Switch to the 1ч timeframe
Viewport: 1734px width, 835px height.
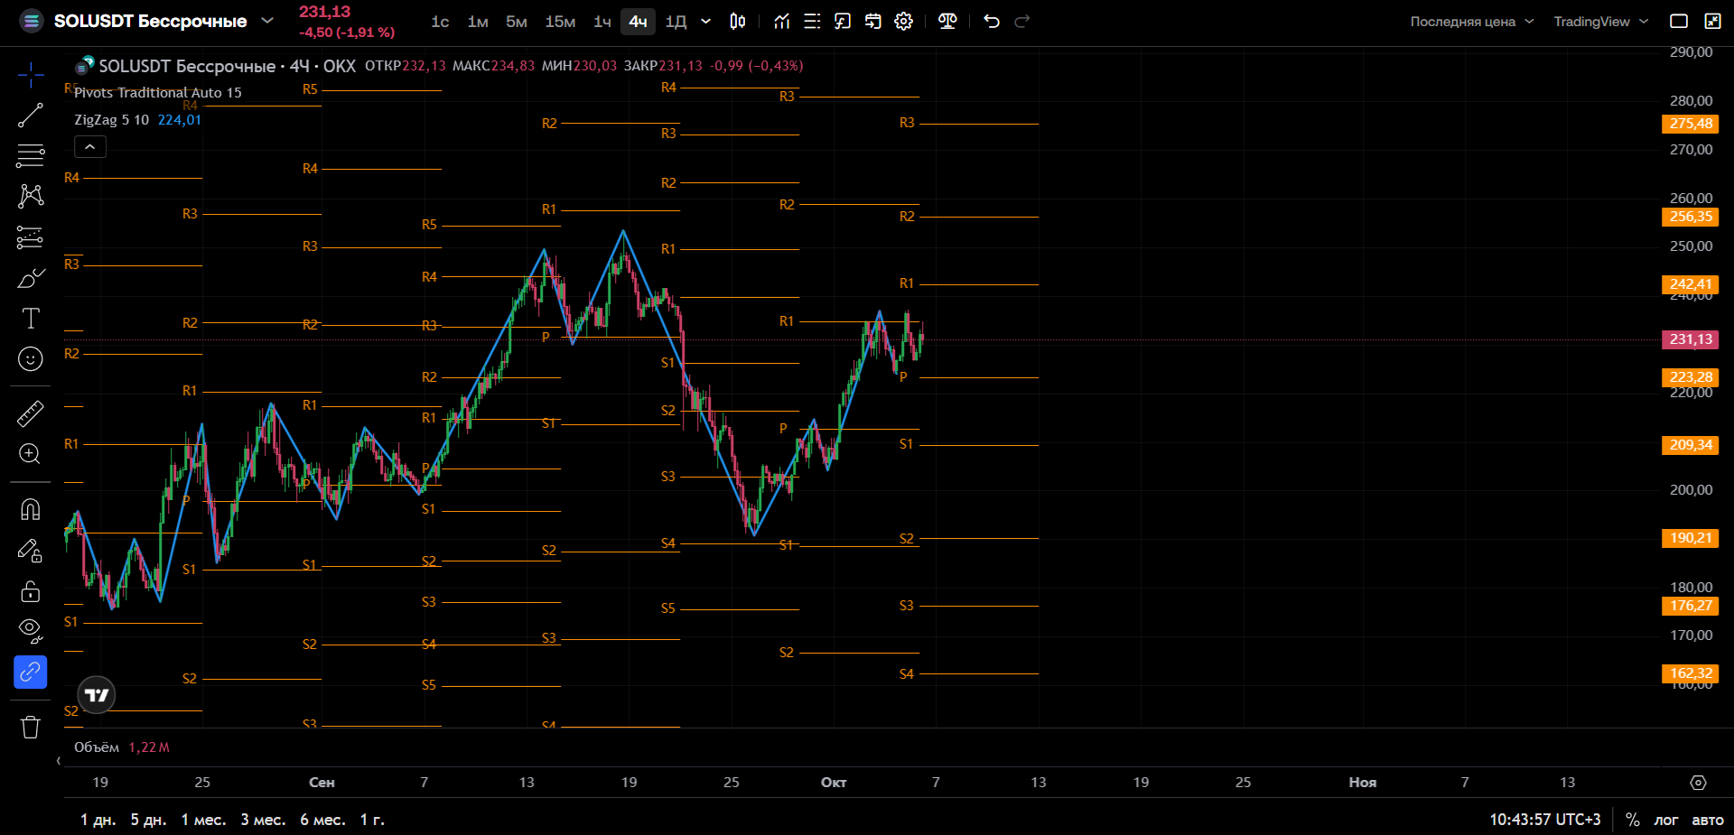click(602, 22)
